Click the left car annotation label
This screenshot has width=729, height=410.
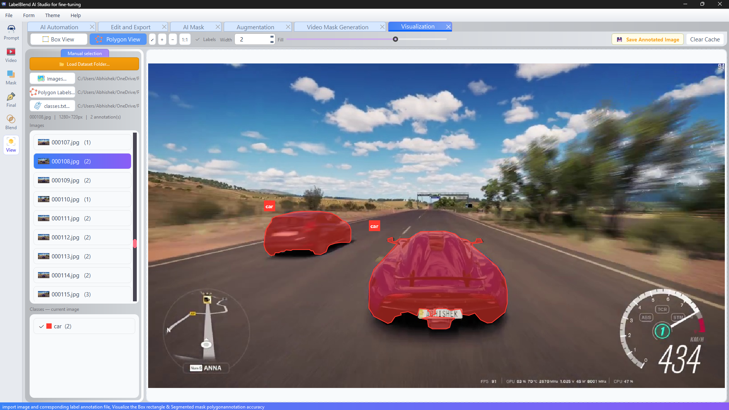click(269, 206)
